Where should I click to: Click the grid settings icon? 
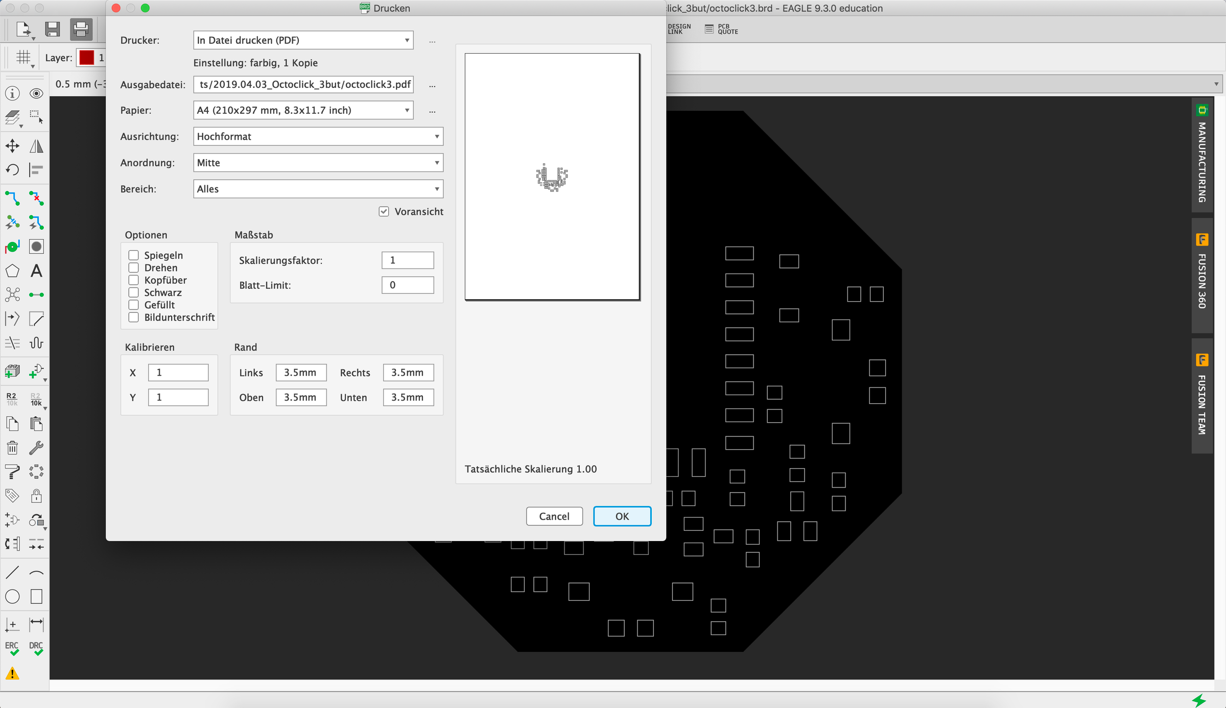point(23,57)
